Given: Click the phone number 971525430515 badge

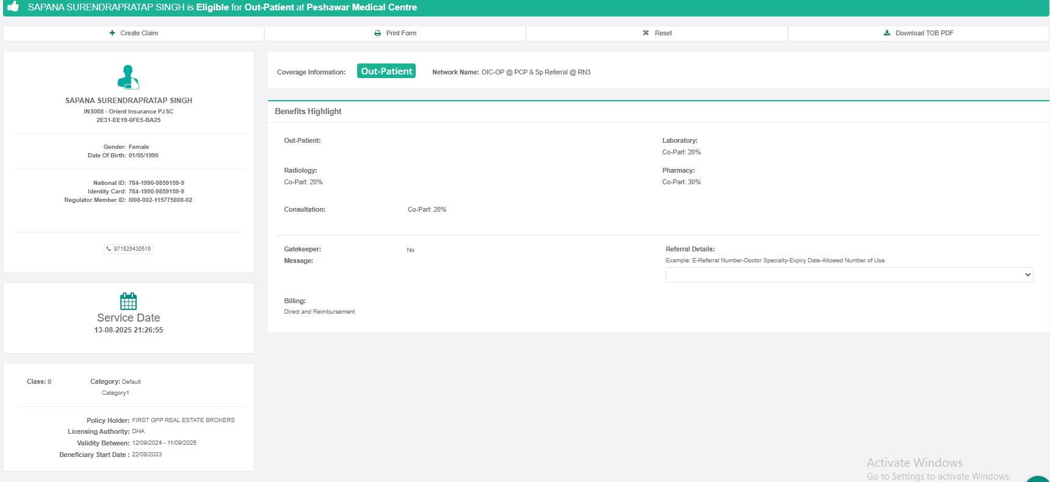Looking at the screenshot, I should tap(132, 249).
